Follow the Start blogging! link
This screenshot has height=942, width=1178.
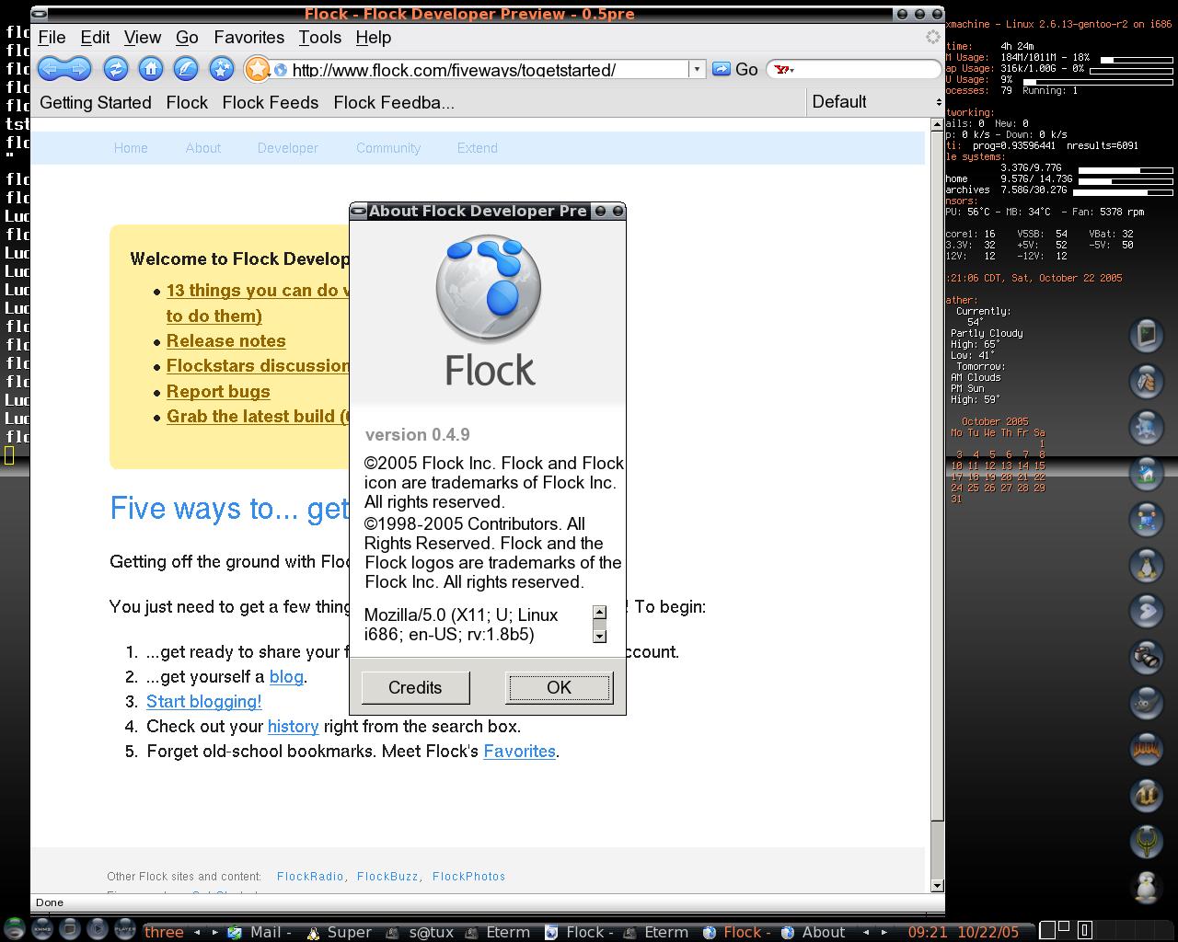tap(203, 702)
